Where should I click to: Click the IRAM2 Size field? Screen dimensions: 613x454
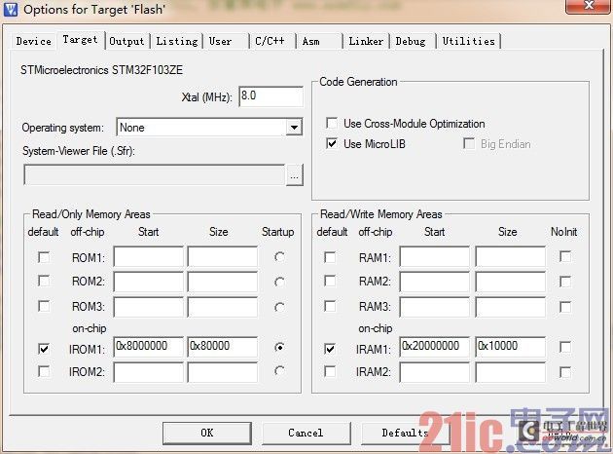[x=510, y=372]
